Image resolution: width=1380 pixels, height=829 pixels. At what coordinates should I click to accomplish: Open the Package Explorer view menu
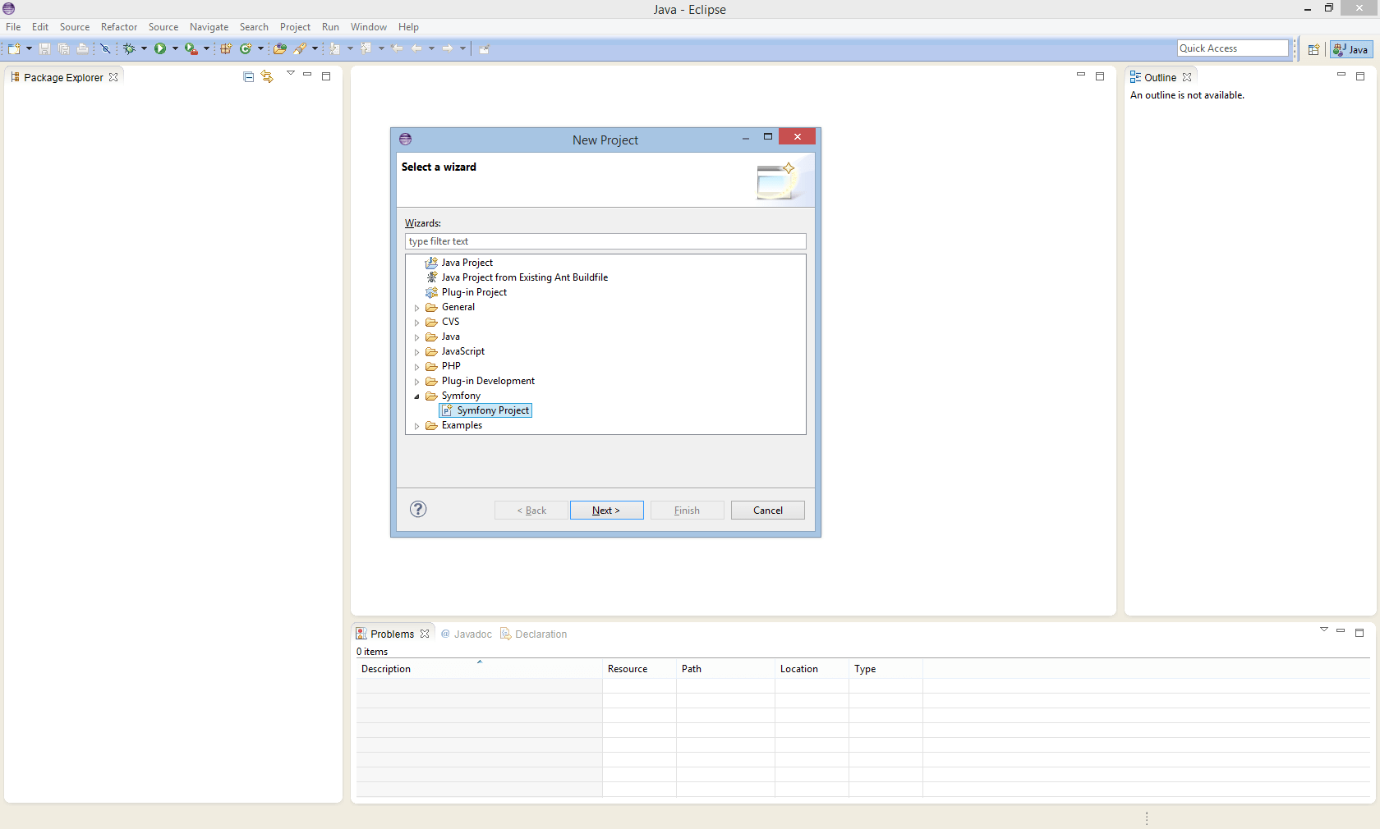tap(290, 73)
